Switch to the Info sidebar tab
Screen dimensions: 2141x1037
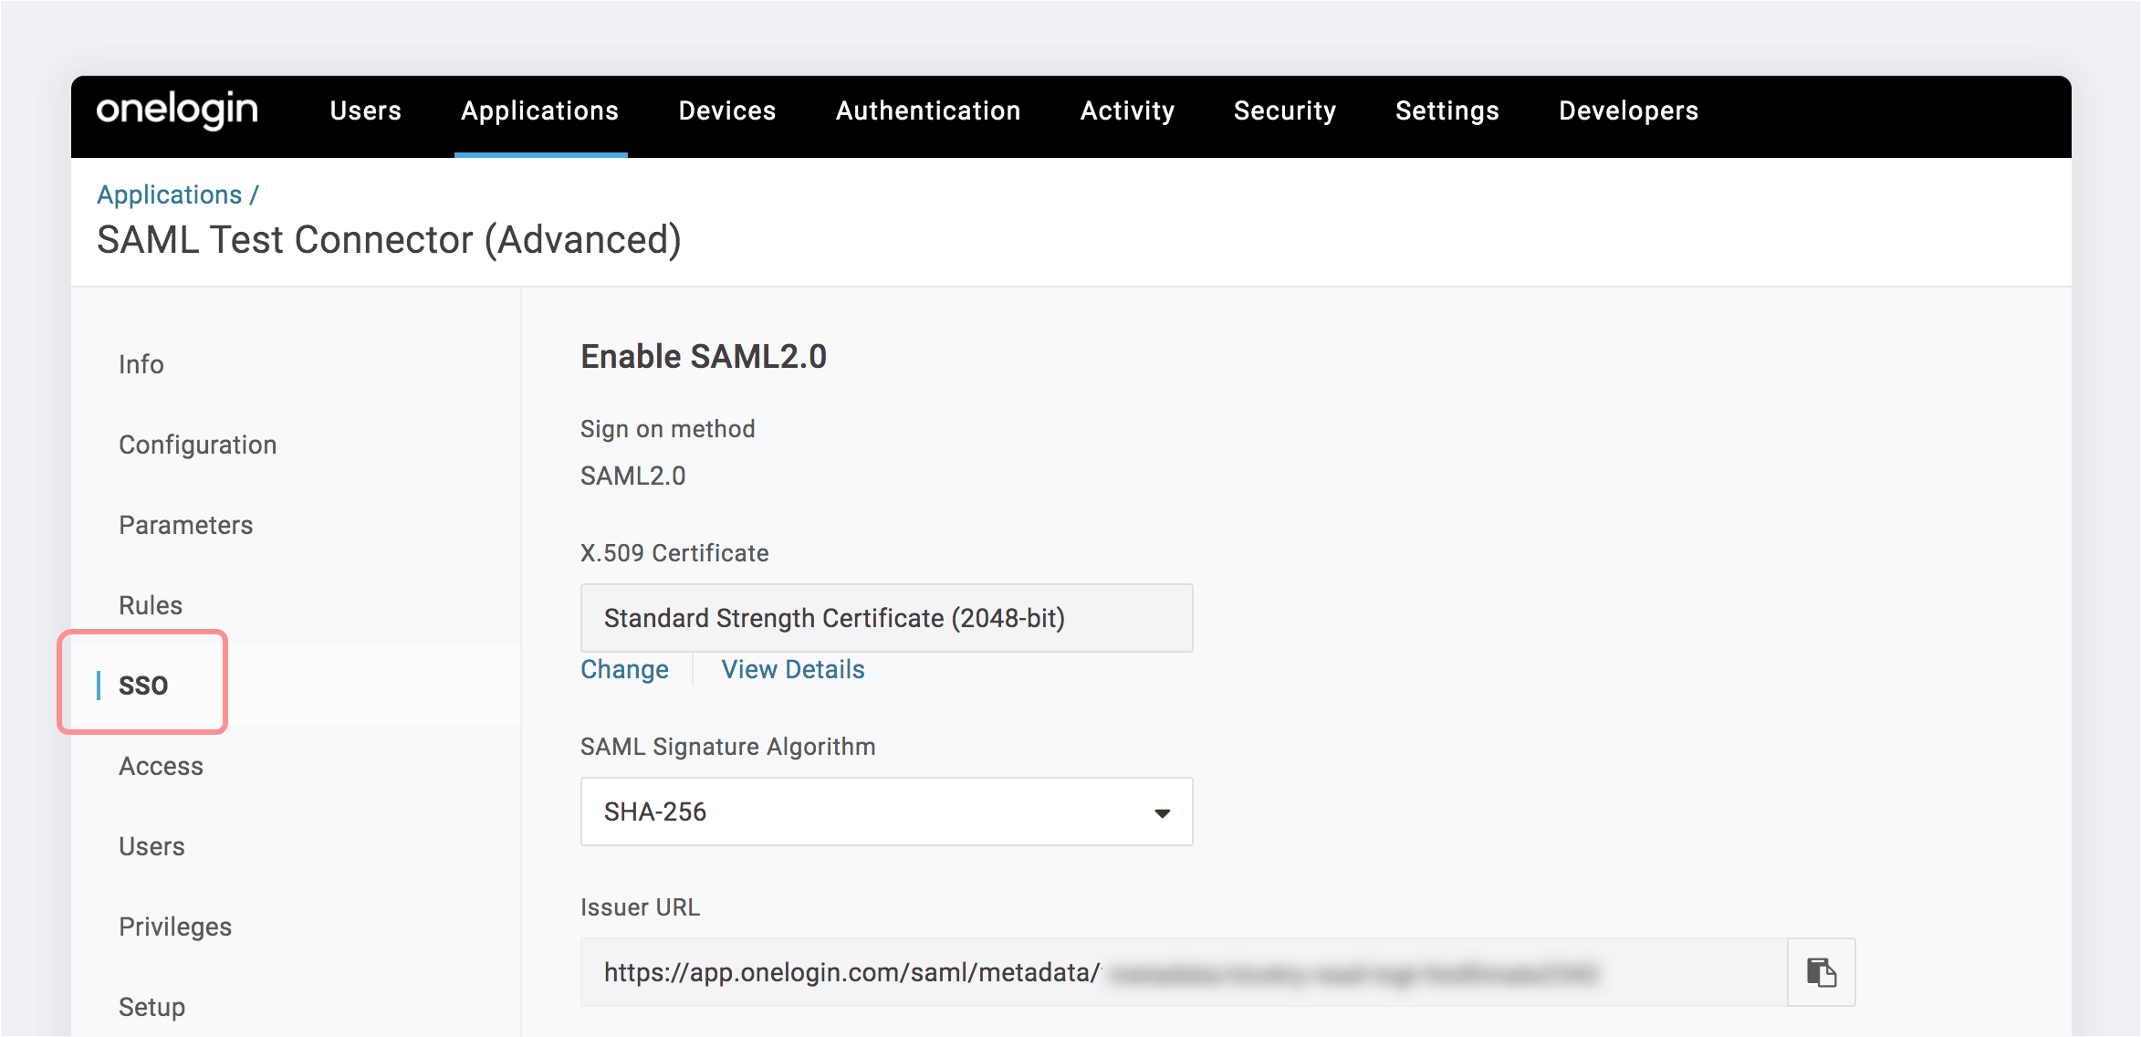141,364
